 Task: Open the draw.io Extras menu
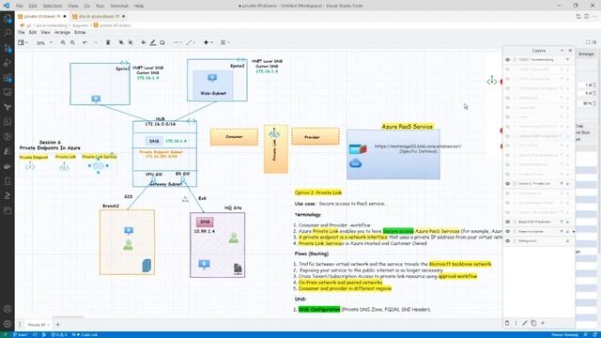[x=80, y=33]
